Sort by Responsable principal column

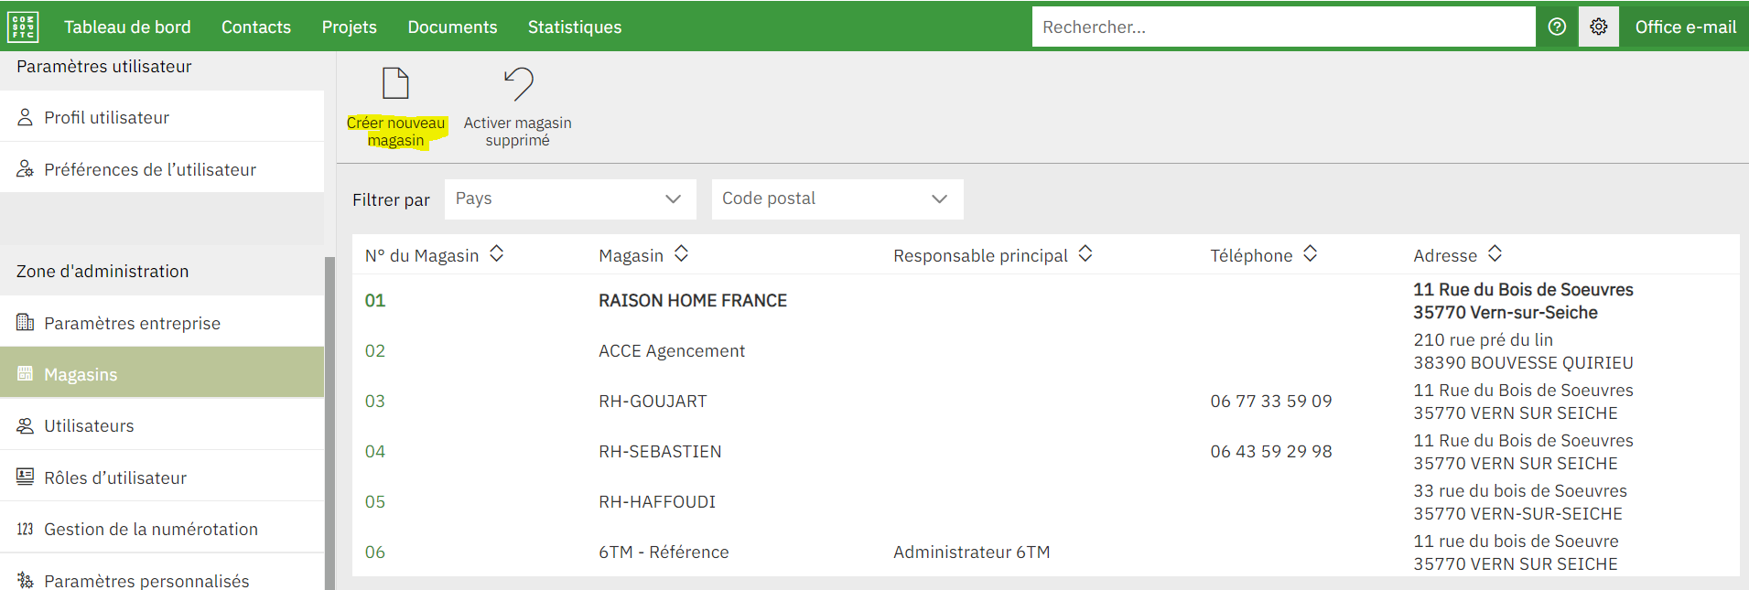point(1085,254)
